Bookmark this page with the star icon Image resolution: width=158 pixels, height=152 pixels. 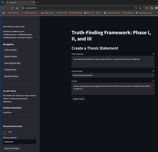[140, 8]
